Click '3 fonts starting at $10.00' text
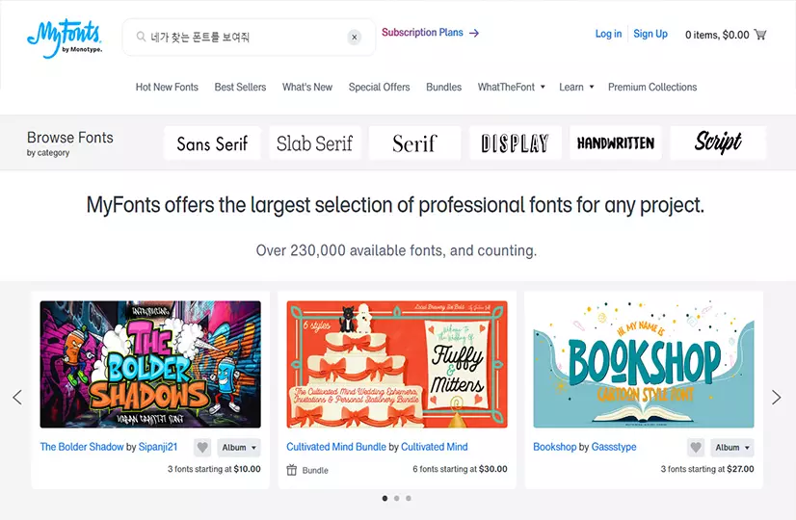Viewport: 796px width, 520px height. (214, 469)
